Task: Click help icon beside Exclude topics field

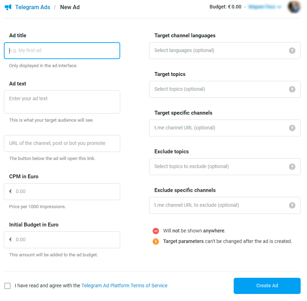Action: (x=292, y=167)
